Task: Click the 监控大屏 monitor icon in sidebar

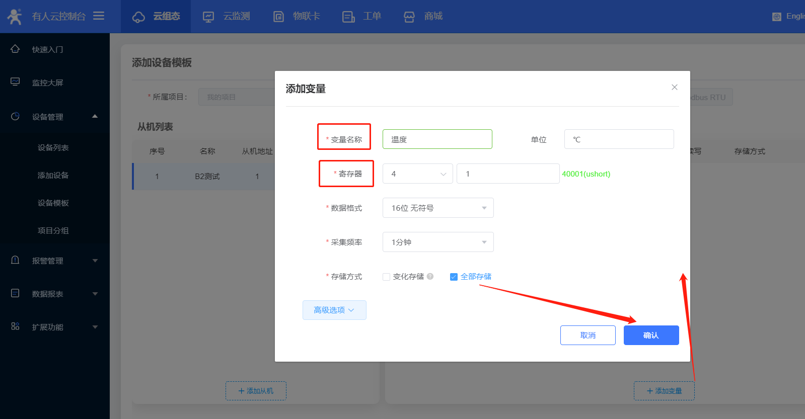Action: pyautogui.click(x=15, y=82)
